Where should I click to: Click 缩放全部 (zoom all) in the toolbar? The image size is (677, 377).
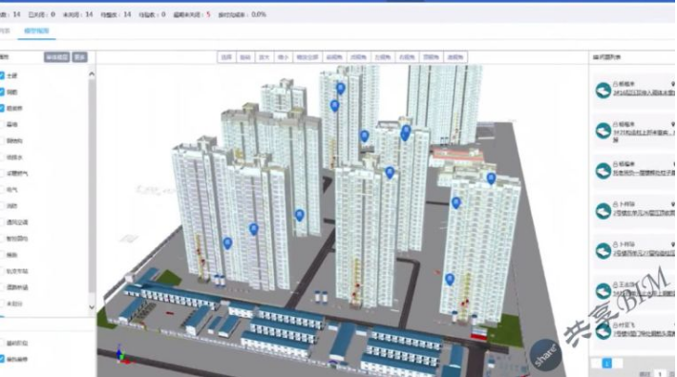pos(307,57)
